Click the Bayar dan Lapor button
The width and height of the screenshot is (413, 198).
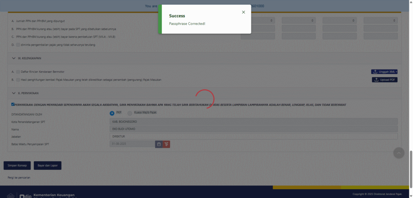(47, 166)
